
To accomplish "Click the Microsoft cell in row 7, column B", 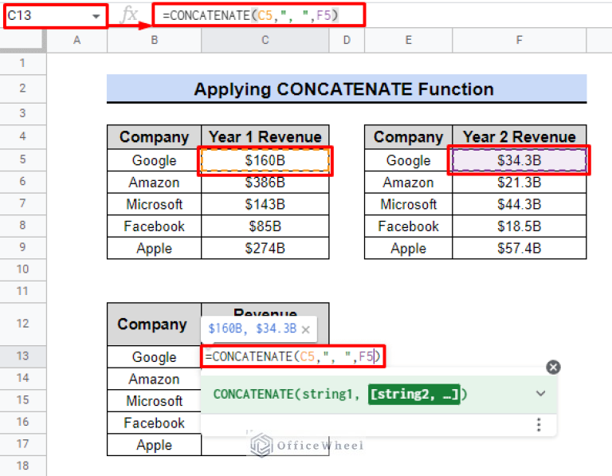I will click(x=154, y=204).
